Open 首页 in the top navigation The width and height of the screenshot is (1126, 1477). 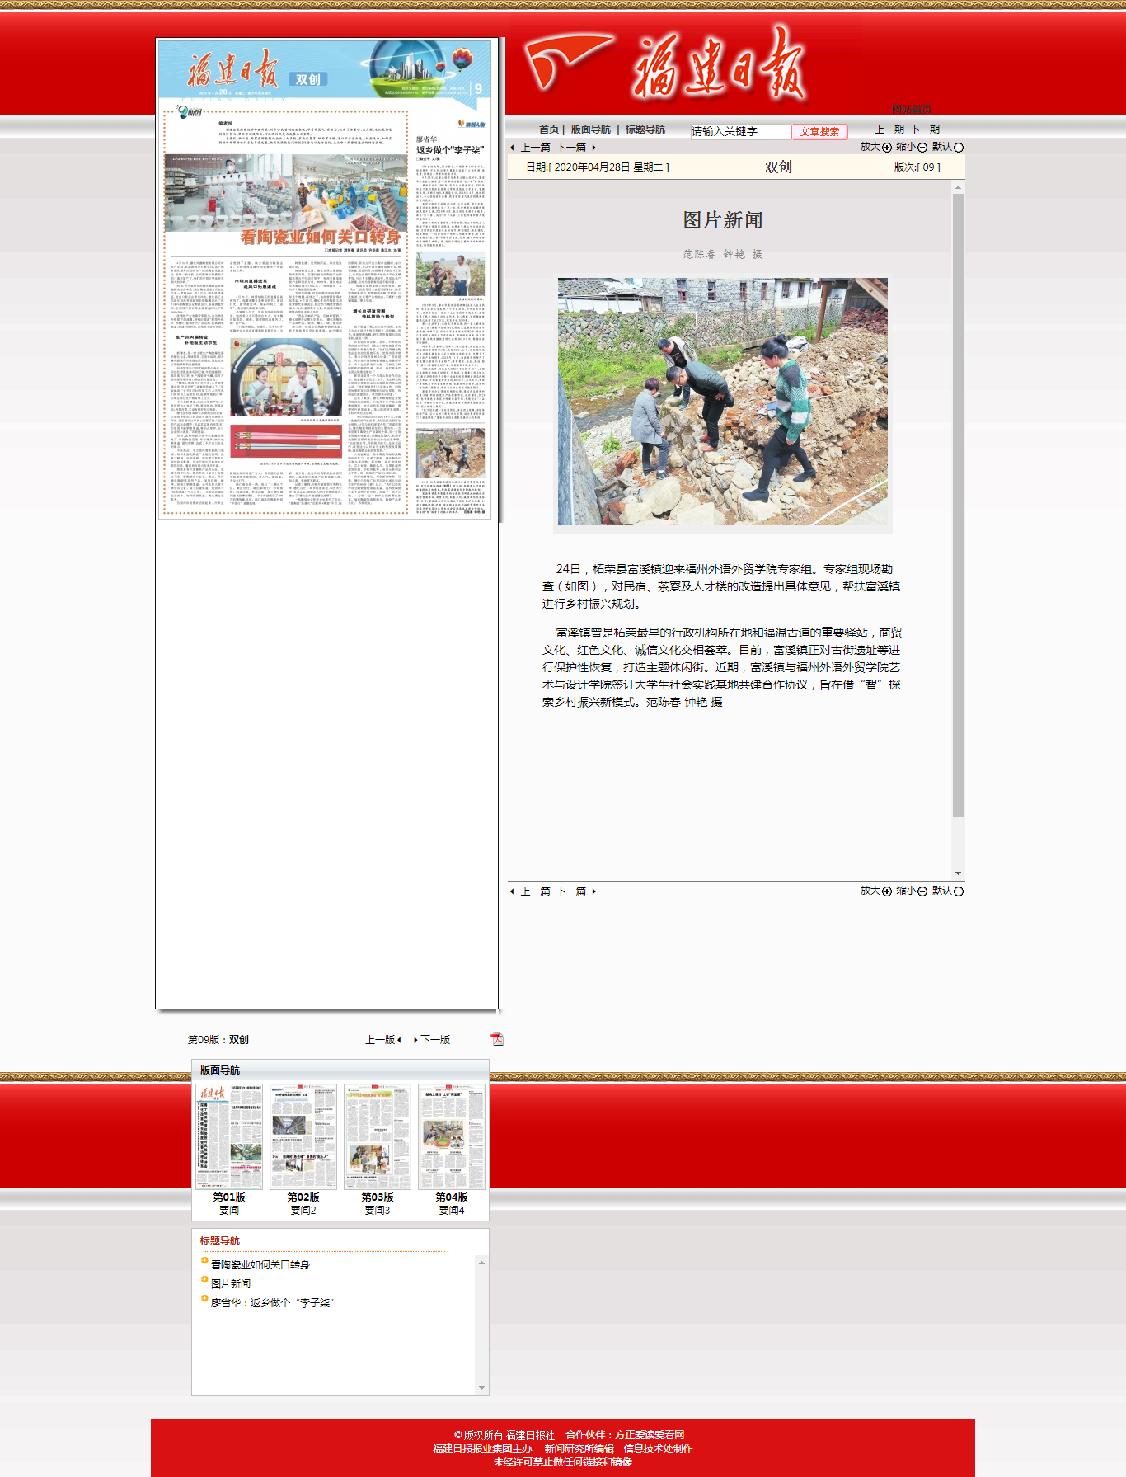[548, 129]
